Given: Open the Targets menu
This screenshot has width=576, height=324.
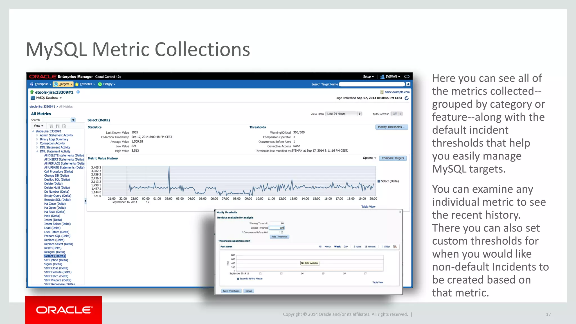Looking at the screenshot, I should (63, 84).
